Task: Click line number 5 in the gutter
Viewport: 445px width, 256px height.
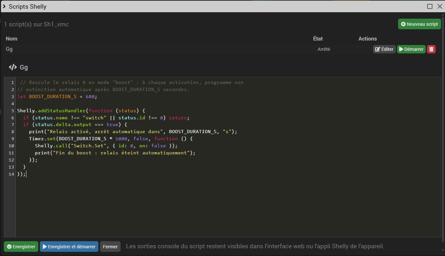Action: tap(13, 111)
